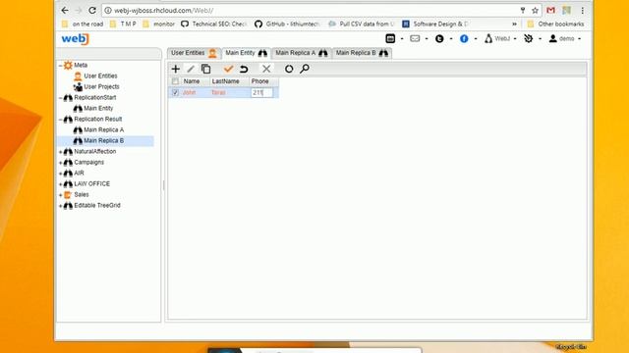This screenshot has width=629, height=353.
Task: Click the WebJ logo
Action: [x=75, y=39]
